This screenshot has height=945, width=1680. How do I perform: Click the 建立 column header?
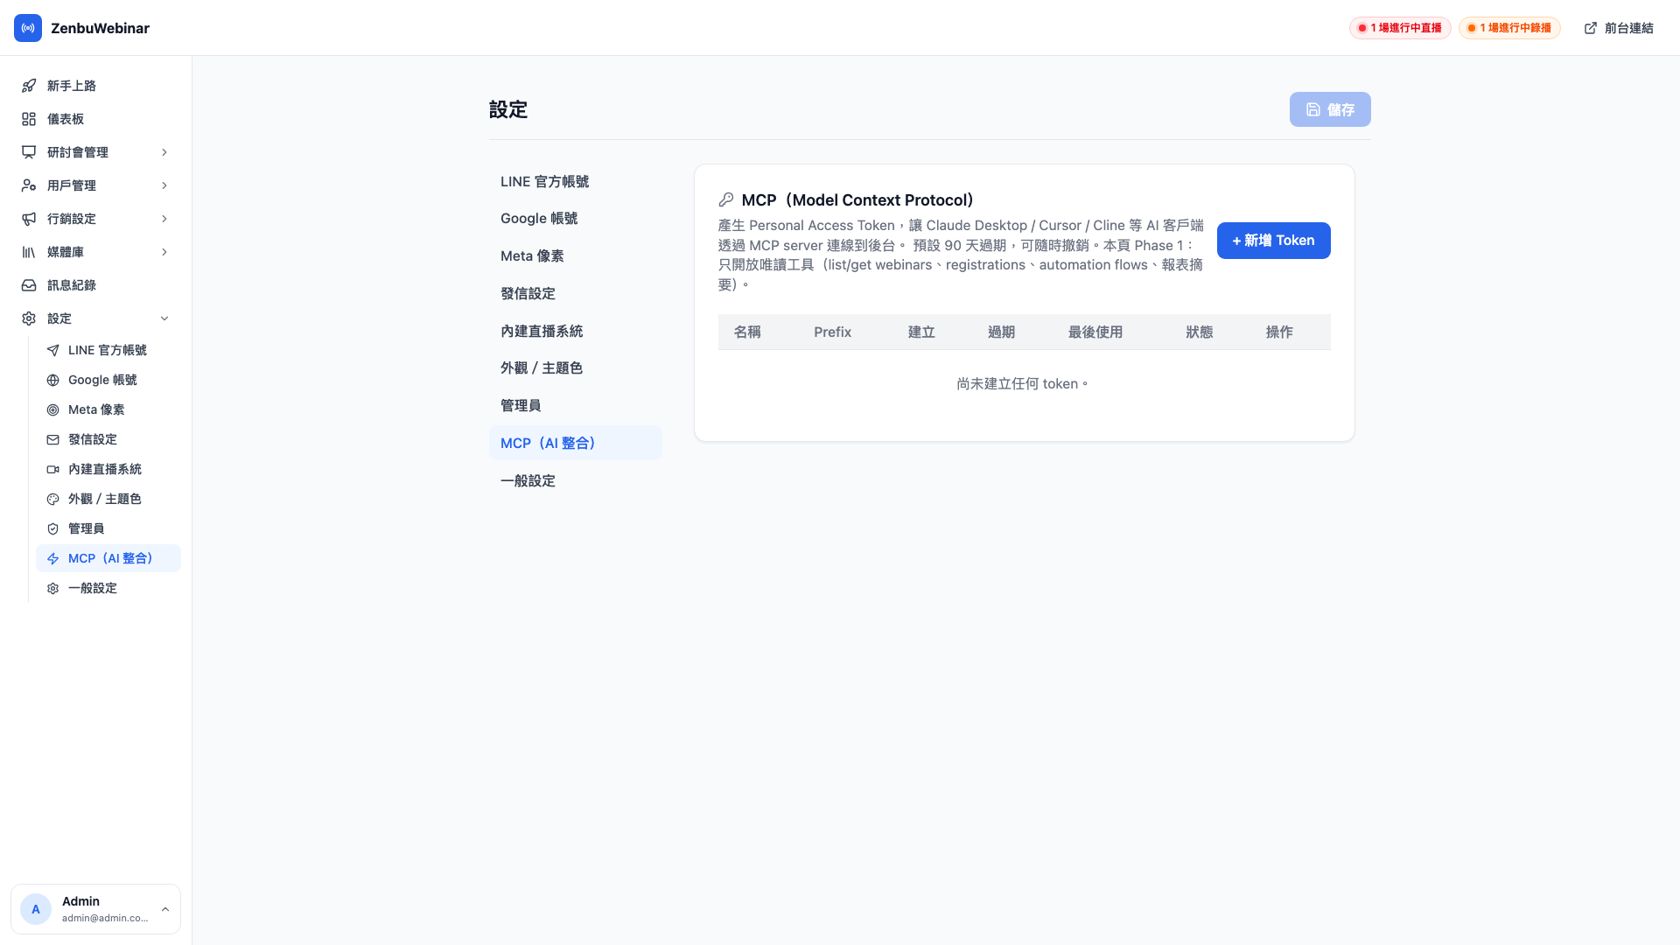(921, 332)
